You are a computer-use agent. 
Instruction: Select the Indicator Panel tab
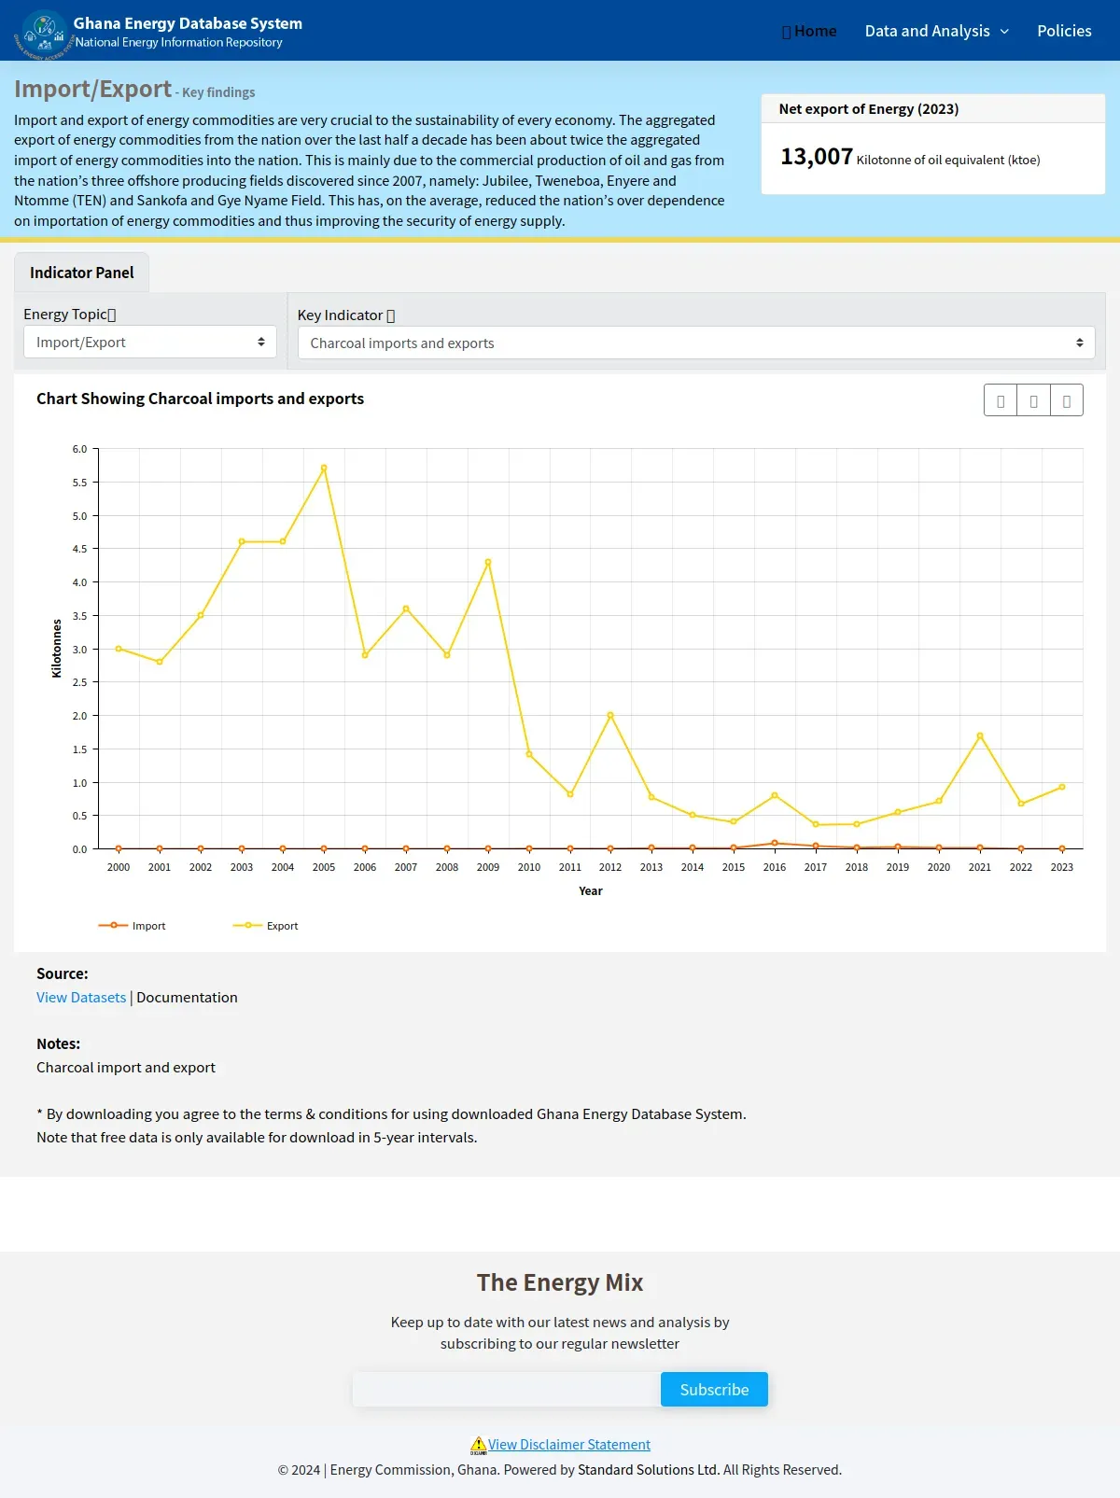[82, 273]
